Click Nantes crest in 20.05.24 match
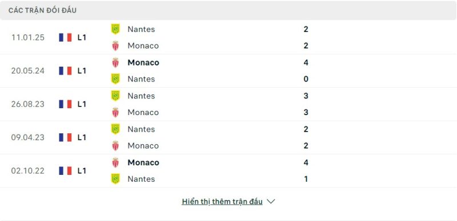Image resolution: width=457 pixels, height=221 pixels. click(115, 79)
